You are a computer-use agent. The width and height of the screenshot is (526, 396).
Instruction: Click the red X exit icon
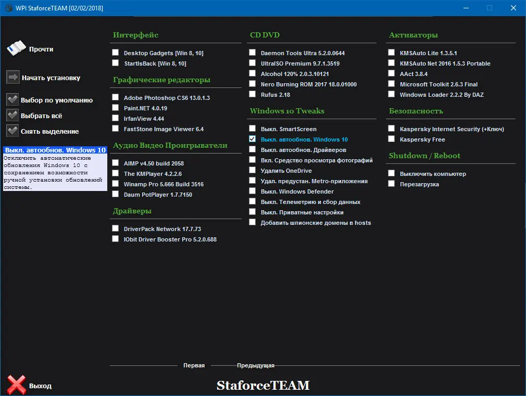[16, 385]
